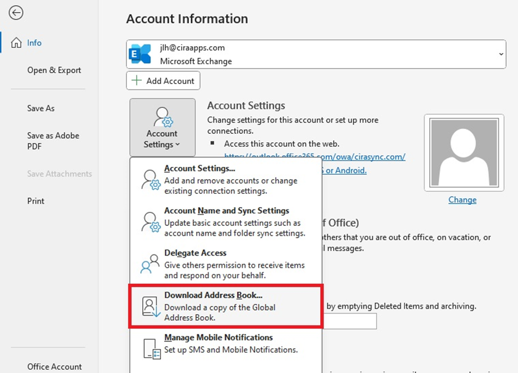Click the Account Information heading
The height and width of the screenshot is (373, 518).
pyautogui.click(x=187, y=19)
